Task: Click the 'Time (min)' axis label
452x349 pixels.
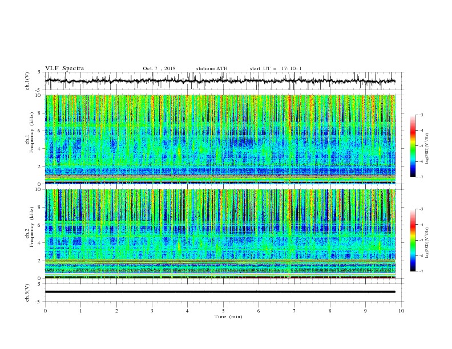Action: tap(228, 316)
